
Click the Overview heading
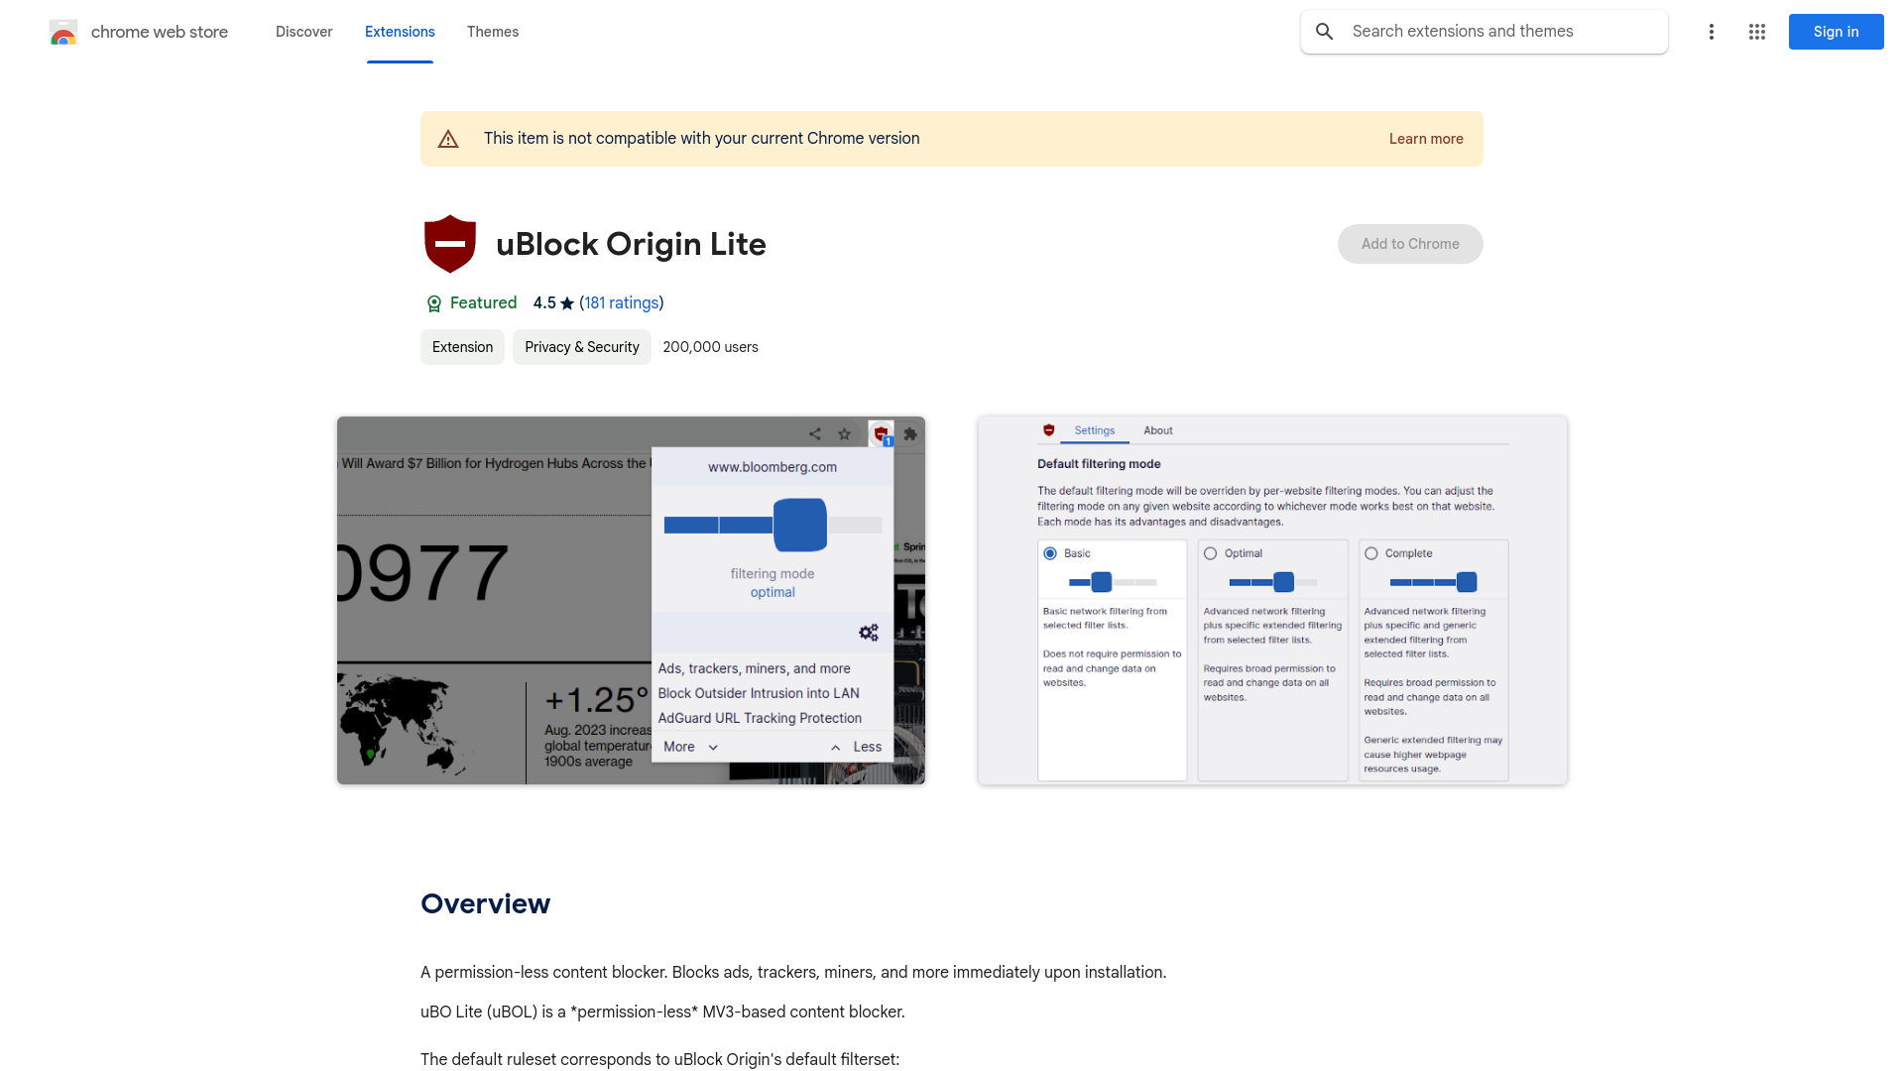point(485,903)
